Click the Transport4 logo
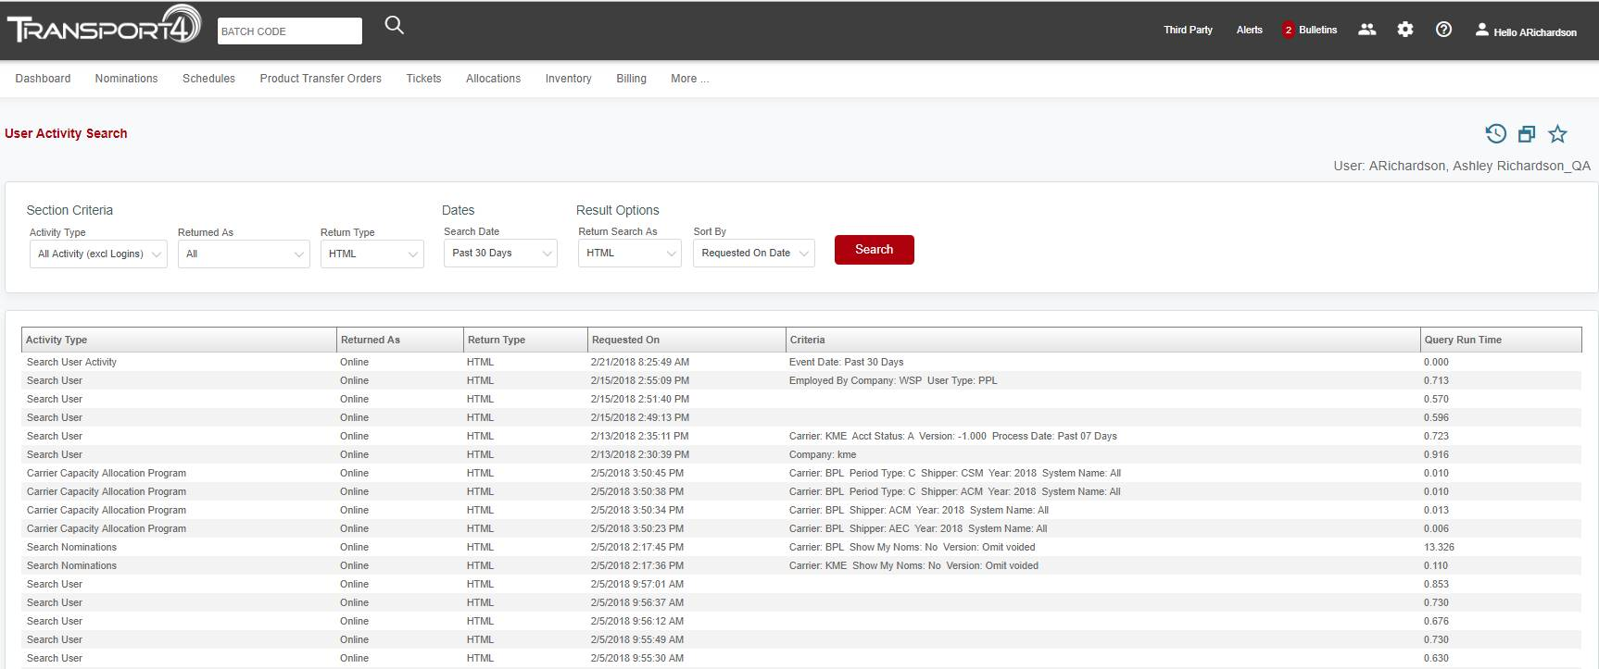1599x669 pixels. click(x=104, y=27)
